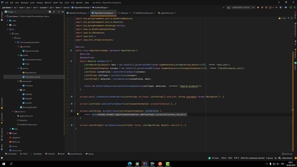Switch to ReportController.java editor tab
Image resolution: width=297 pixels, height=167 pixels.
click(x=78, y=13)
